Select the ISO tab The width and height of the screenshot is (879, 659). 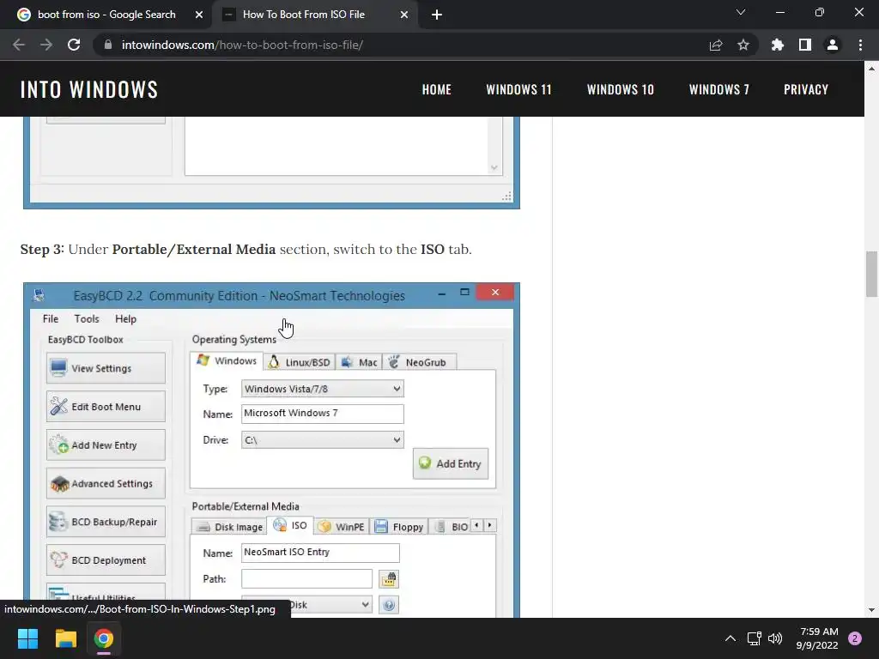point(290,525)
